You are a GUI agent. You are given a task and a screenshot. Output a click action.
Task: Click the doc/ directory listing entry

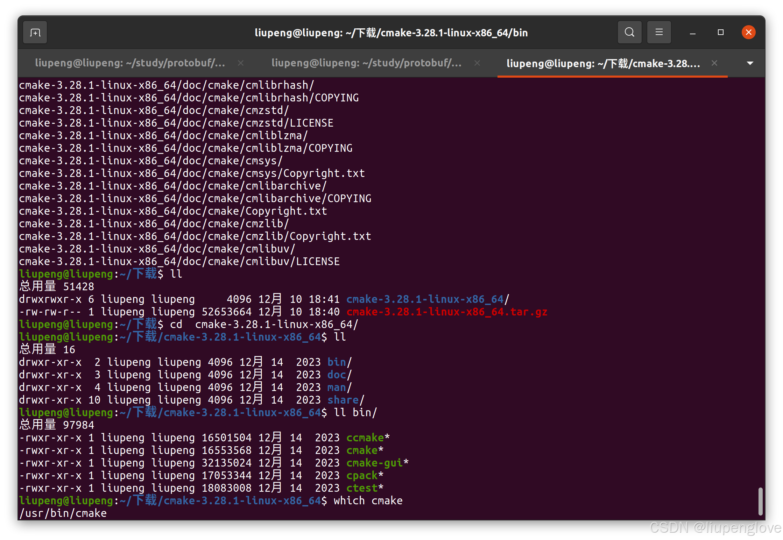[x=339, y=375]
